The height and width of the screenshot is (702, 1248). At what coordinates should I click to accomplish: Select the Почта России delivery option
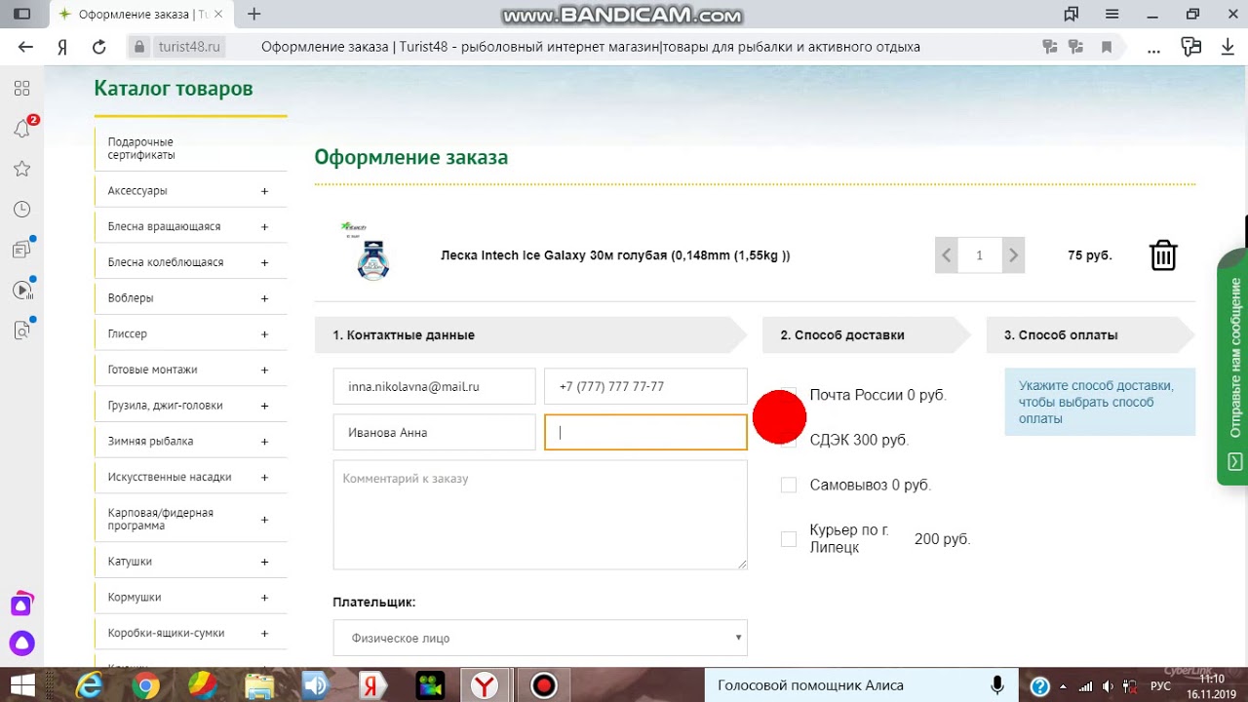pos(789,395)
